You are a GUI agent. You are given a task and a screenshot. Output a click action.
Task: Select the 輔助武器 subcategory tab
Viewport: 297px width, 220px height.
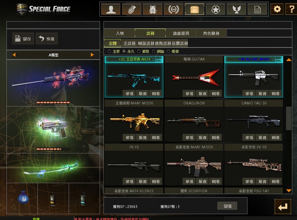coord(146,43)
